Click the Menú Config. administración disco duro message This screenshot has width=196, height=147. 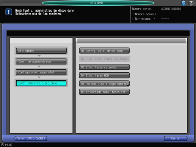[x=44, y=11]
